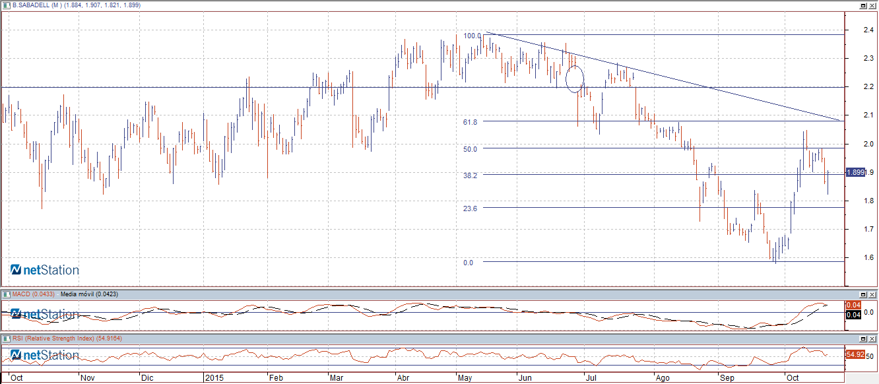Viewport: 879px width, 384px height.
Task: Select the 100.0 Fibonacci level label
Action: tap(472, 36)
